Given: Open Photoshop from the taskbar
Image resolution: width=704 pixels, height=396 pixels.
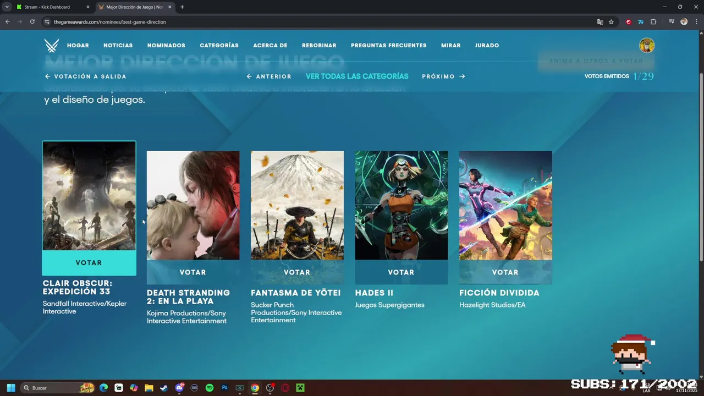Looking at the screenshot, I should 224,388.
